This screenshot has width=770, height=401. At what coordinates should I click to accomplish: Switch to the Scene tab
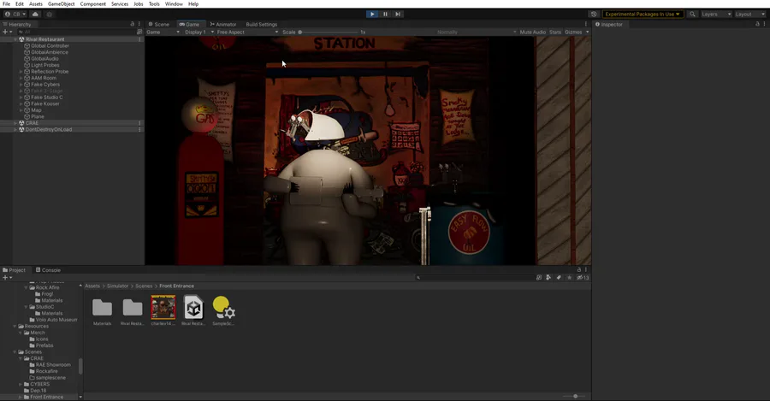point(159,24)
